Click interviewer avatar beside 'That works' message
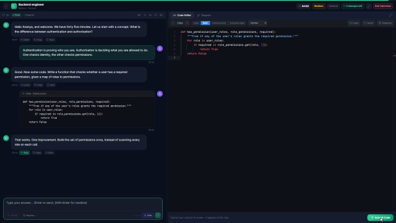The width and height of the screenshot is (396, 223). (x=6, y=138)
